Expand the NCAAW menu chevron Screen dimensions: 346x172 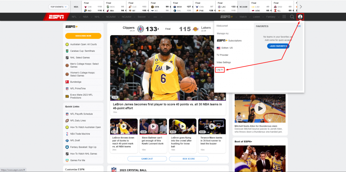134,17
